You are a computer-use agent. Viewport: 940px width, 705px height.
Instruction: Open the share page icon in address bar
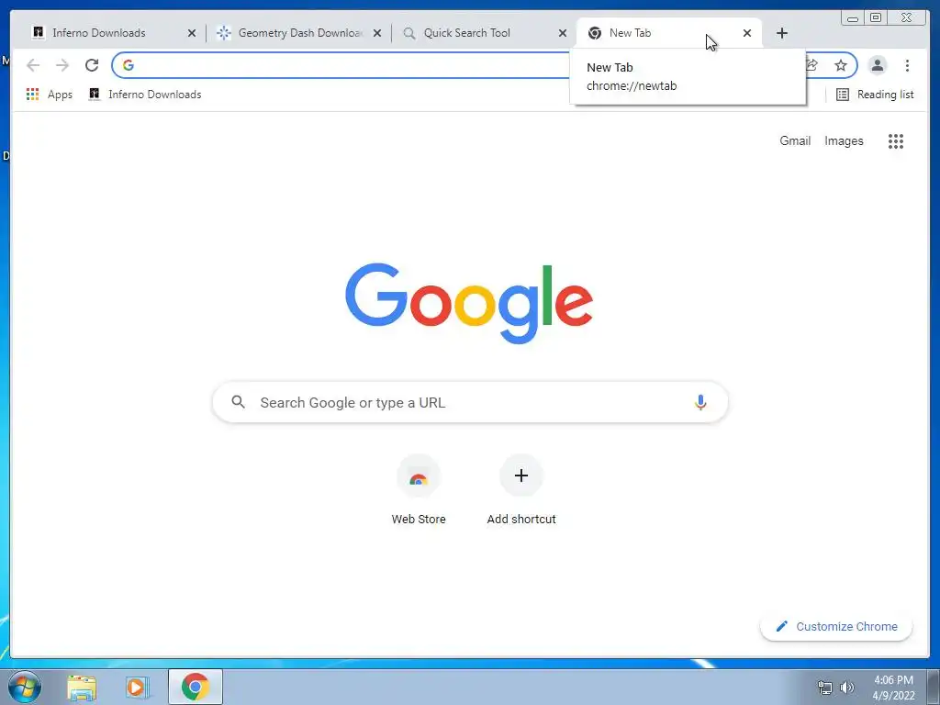click(812, 65)
